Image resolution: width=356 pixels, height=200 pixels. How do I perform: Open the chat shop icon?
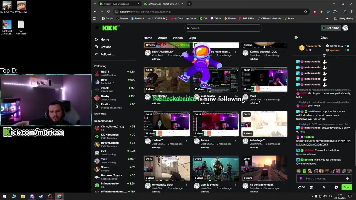click(311, 187)
